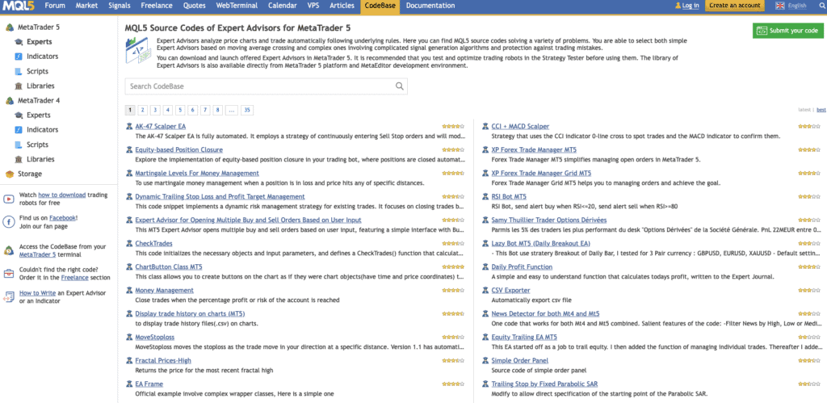Open Equity-based Position Closure link
The image size is (827, 403).
click(178, 149)
